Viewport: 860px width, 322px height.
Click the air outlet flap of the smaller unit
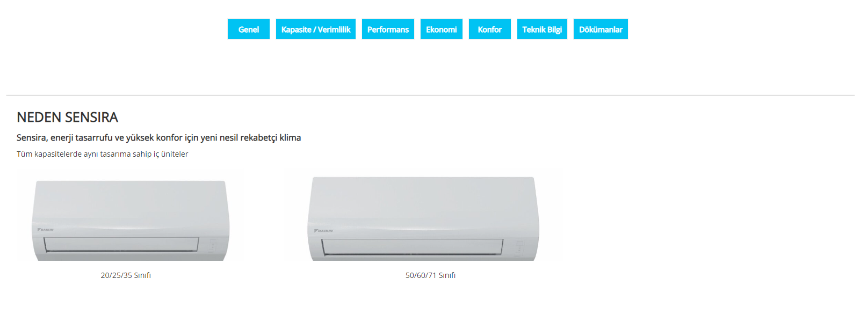click(x=121, y=244)
